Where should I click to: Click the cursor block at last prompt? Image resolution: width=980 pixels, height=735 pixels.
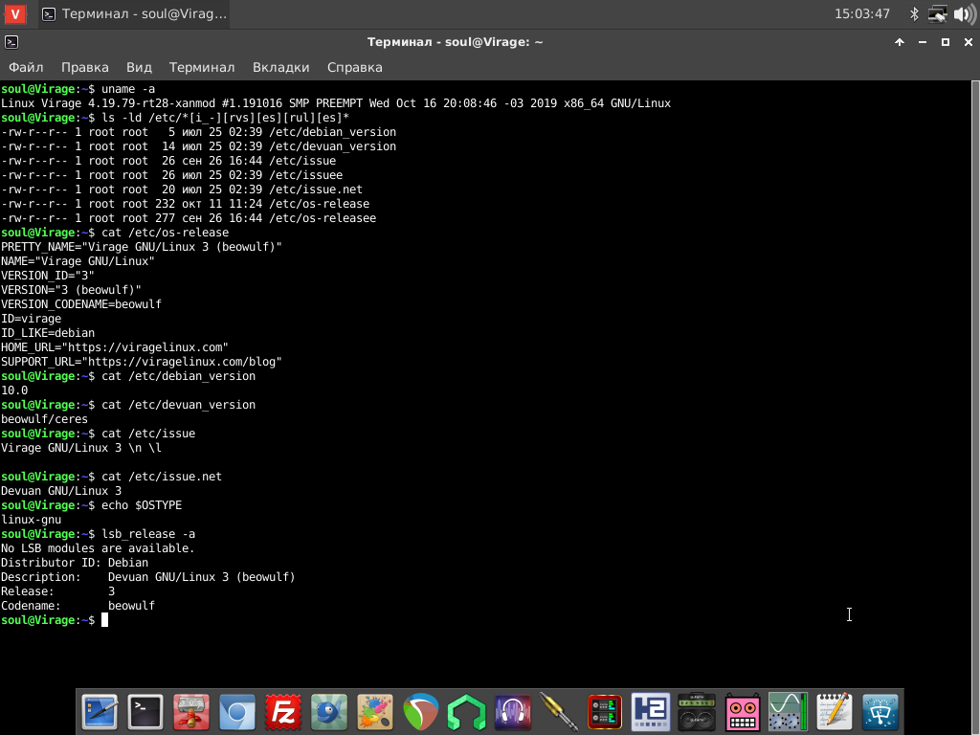[x=105, y=620]
